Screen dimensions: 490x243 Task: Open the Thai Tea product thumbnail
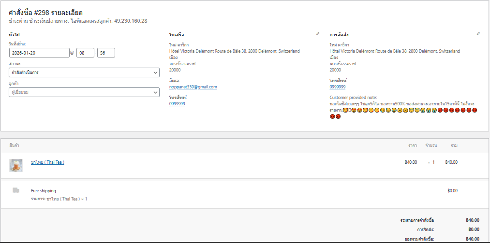[16, 165]
